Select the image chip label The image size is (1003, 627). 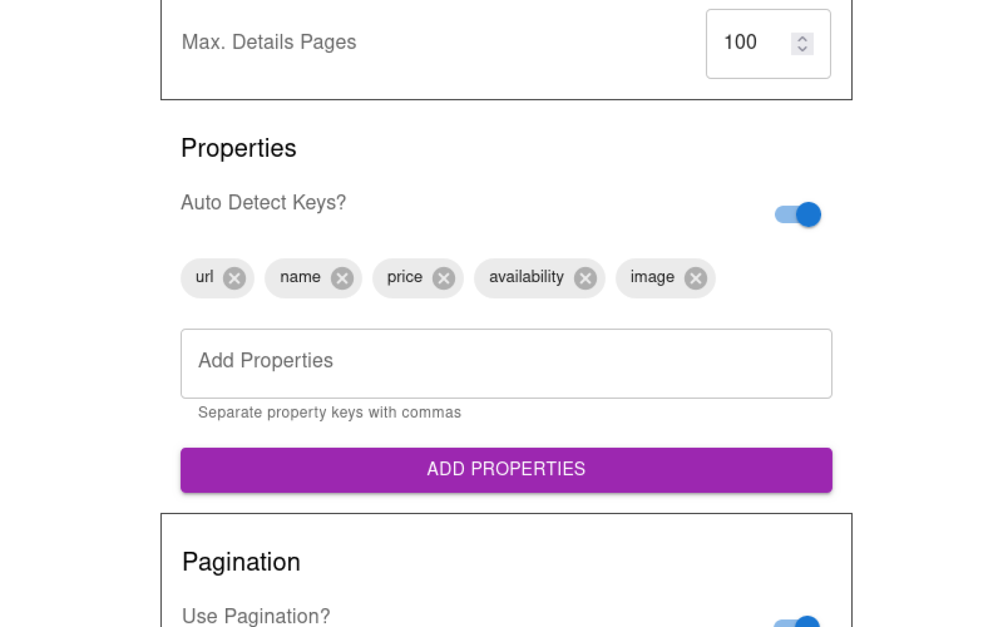[652, 277]
